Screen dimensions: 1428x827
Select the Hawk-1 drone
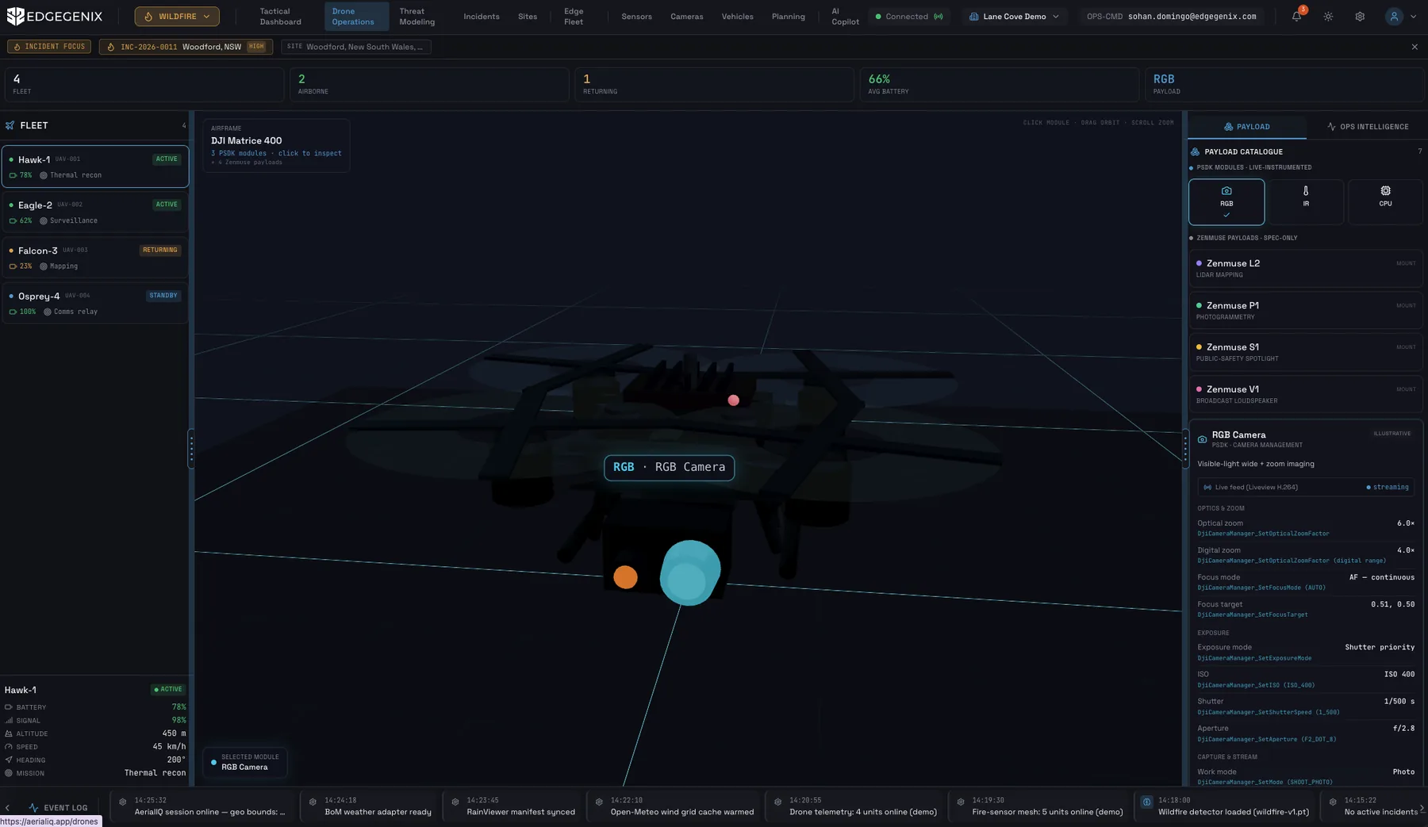click(x=95, y=167)
